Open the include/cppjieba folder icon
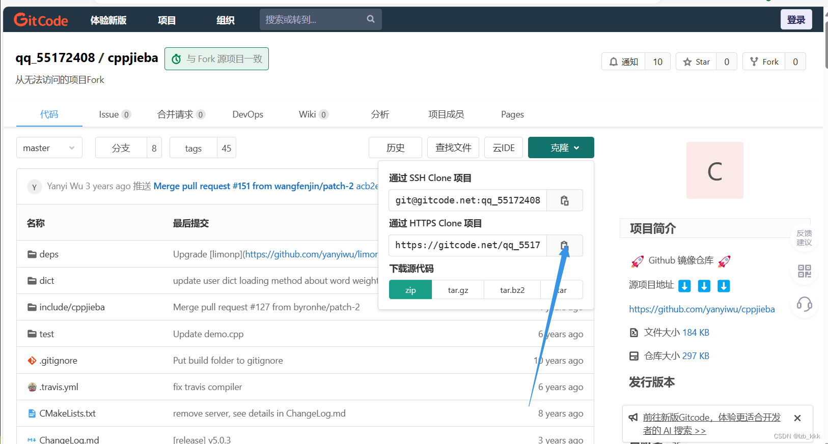Image resolution: width=828 pixels, height=444 pixels. (32, 307)
